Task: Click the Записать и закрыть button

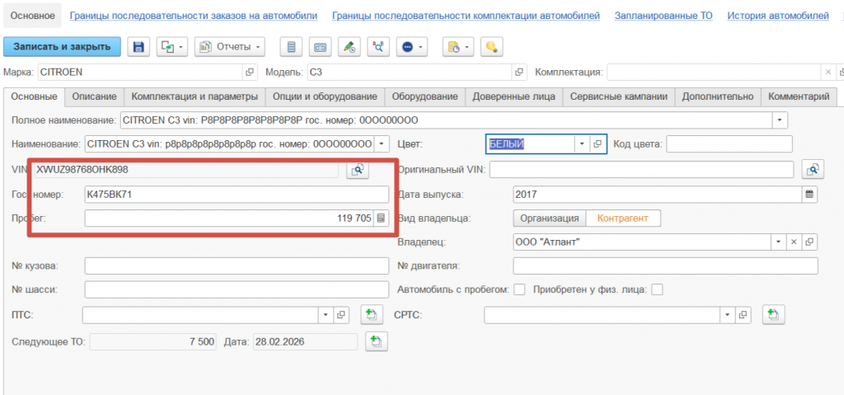Action: tap(62, 47)
